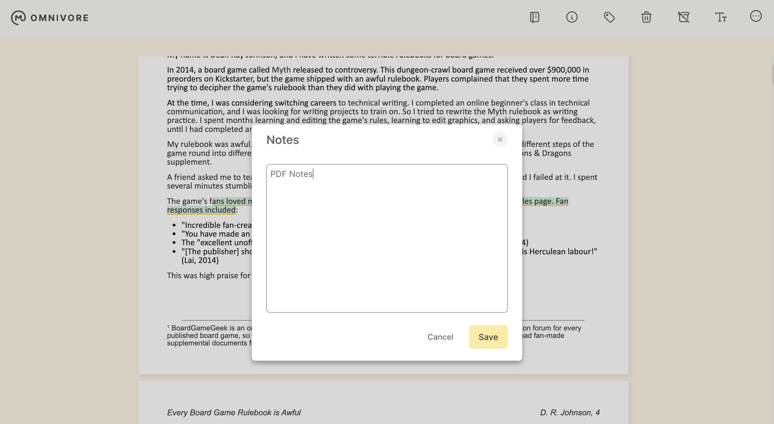
Task: Cancel the Notes dialog
Action: pos(440,337)
